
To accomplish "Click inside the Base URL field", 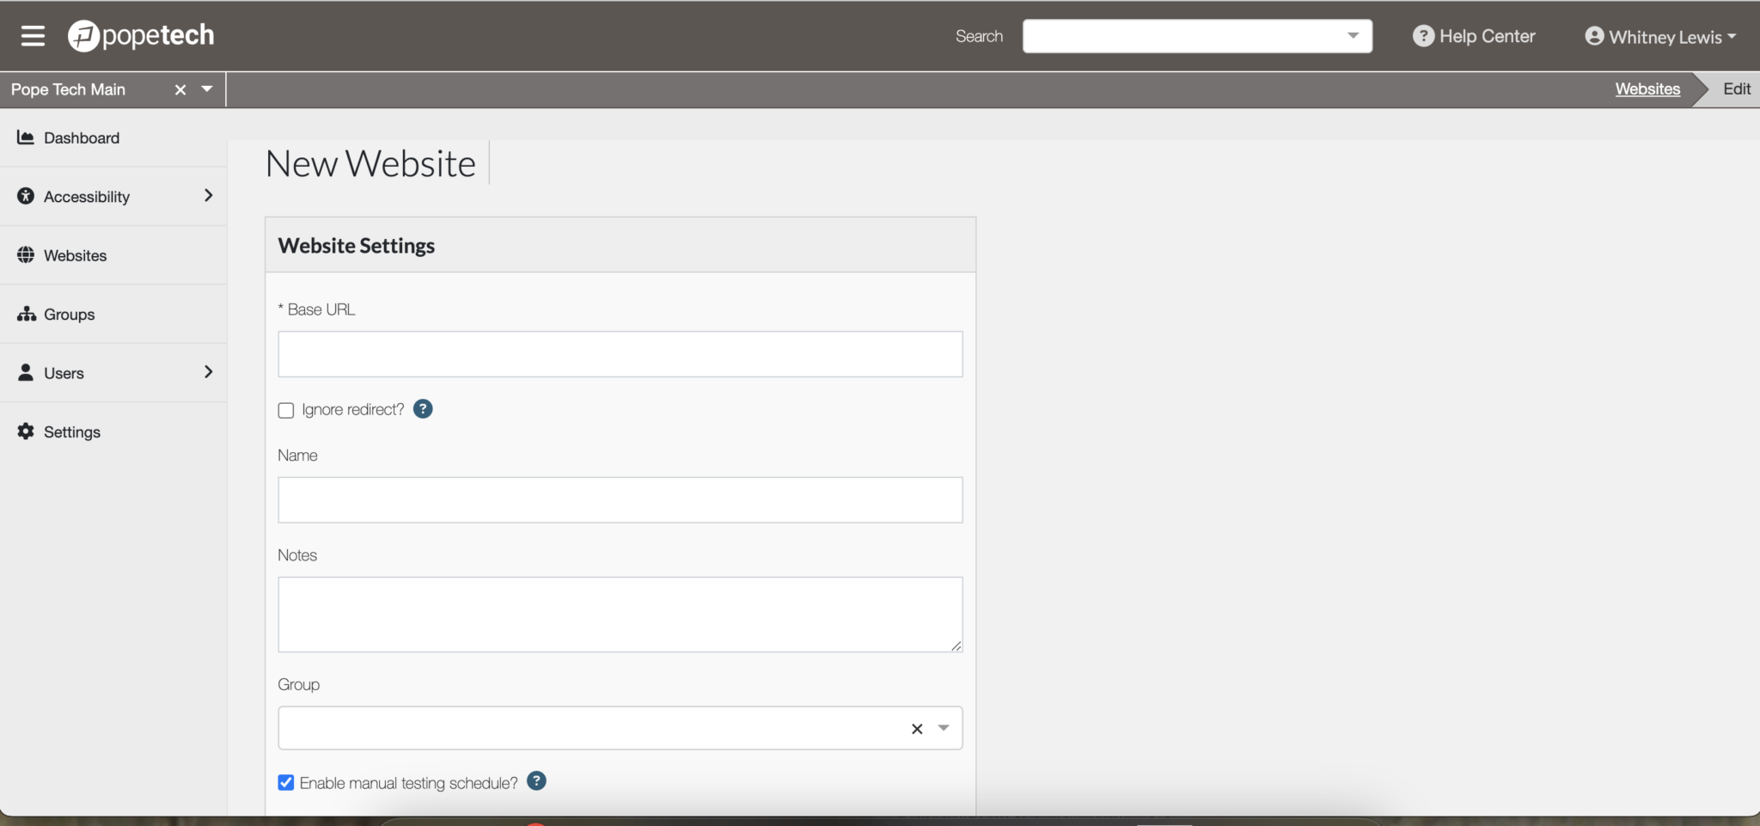I will pyautogui.click(x=619, y=353).
